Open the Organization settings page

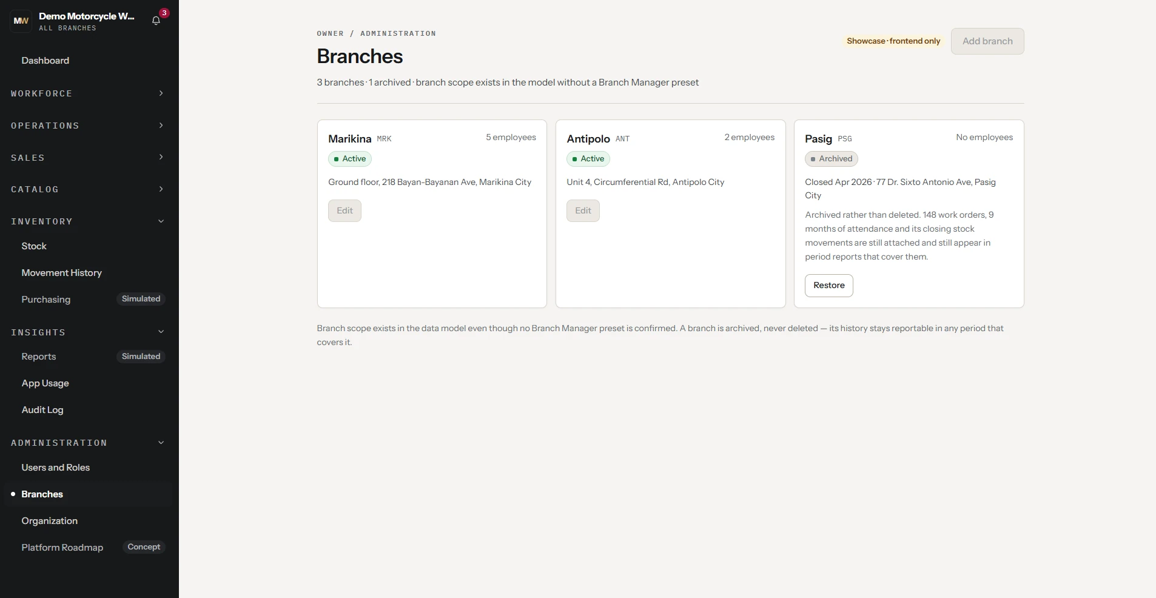click(88, 521)
